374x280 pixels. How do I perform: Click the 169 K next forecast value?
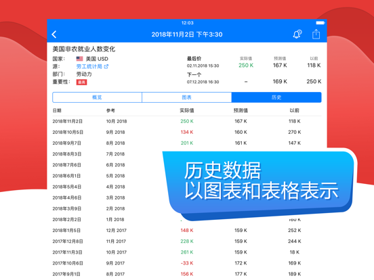pos(280,82)
